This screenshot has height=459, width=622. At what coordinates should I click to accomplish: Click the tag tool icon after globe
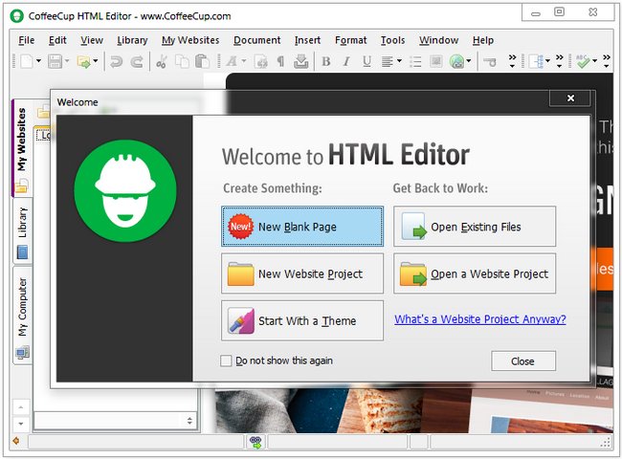tap(490, 62)
